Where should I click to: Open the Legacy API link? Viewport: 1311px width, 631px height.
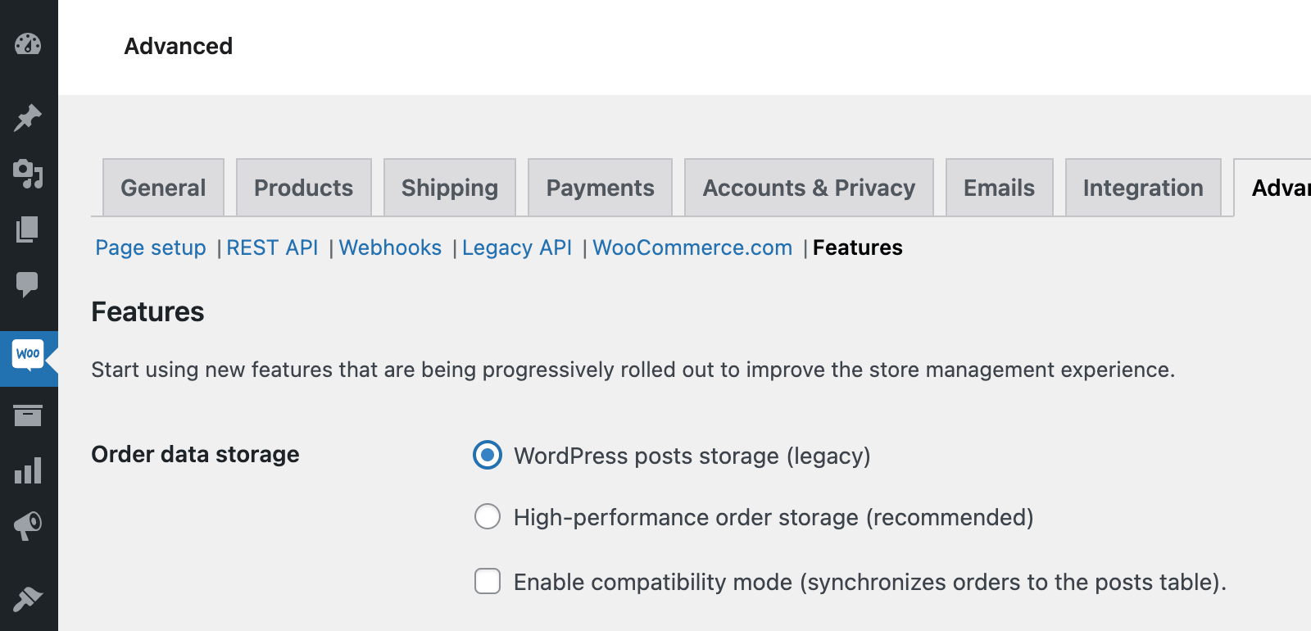tap(517, 247)
